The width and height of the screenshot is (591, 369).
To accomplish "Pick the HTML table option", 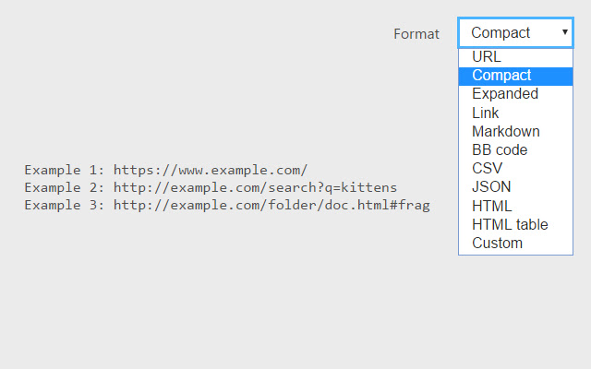I will click(510, 224).
